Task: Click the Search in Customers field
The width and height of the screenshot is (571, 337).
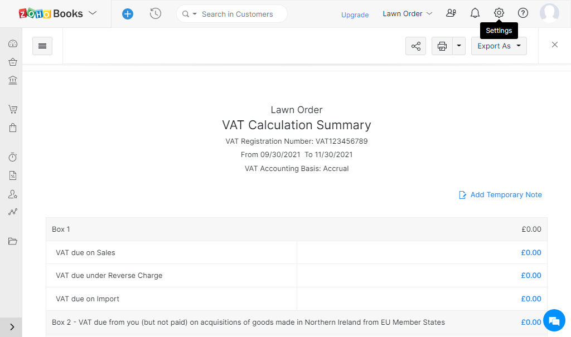Action: (x=238, y=14)
